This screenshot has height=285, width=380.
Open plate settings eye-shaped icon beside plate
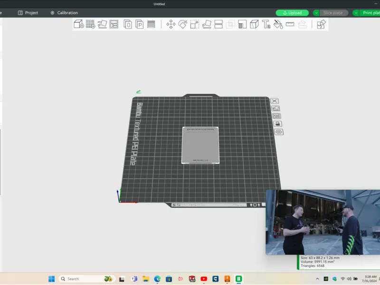tap(279, 132)
